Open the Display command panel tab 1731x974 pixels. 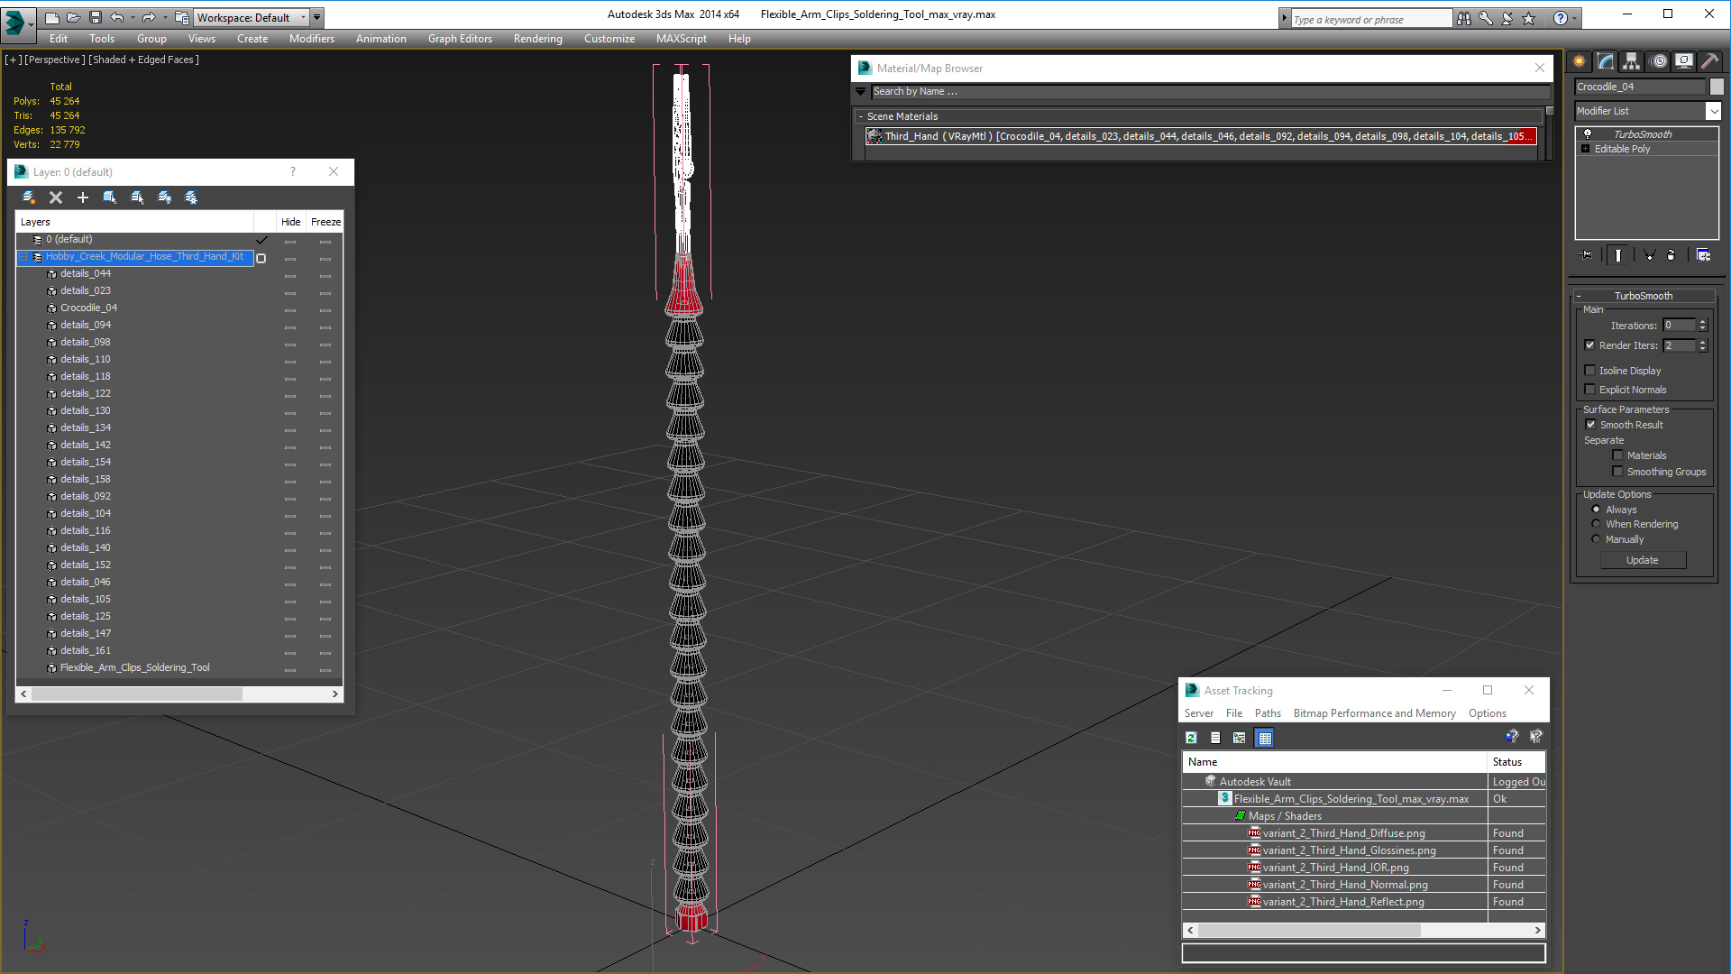pos(1684,61)
